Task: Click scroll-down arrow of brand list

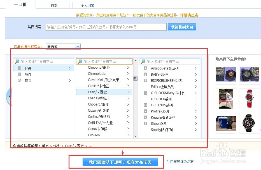Action: 136,136
